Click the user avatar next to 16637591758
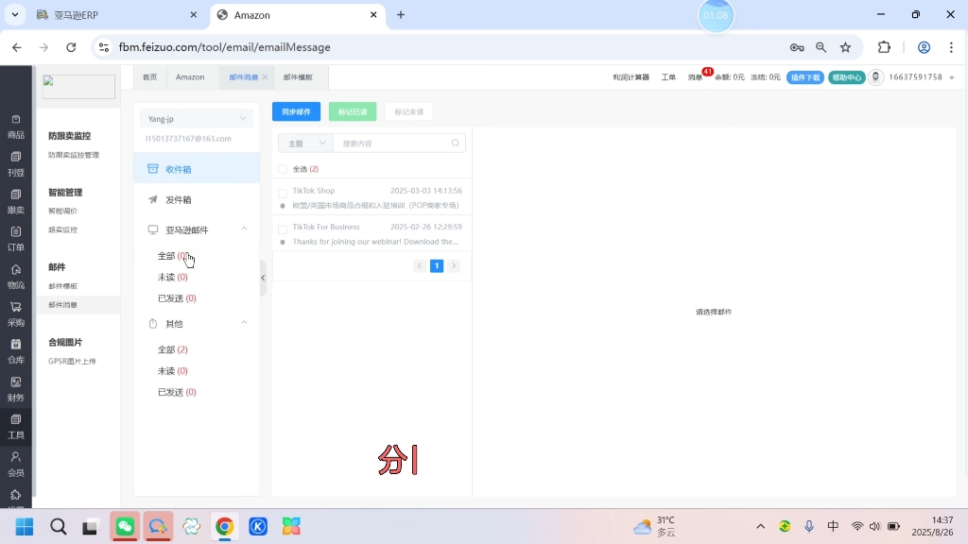Image resolution: width=968 pixels, height=544 pixels. click(875, 77)
